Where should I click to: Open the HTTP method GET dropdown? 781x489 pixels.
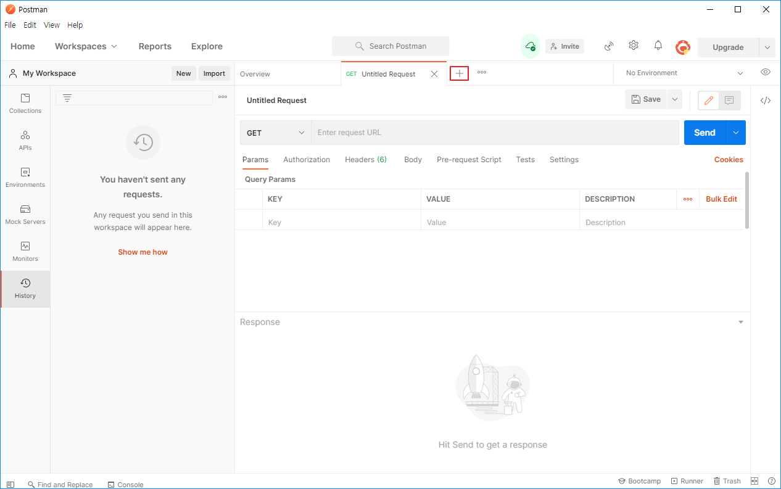tap(275, 133)
